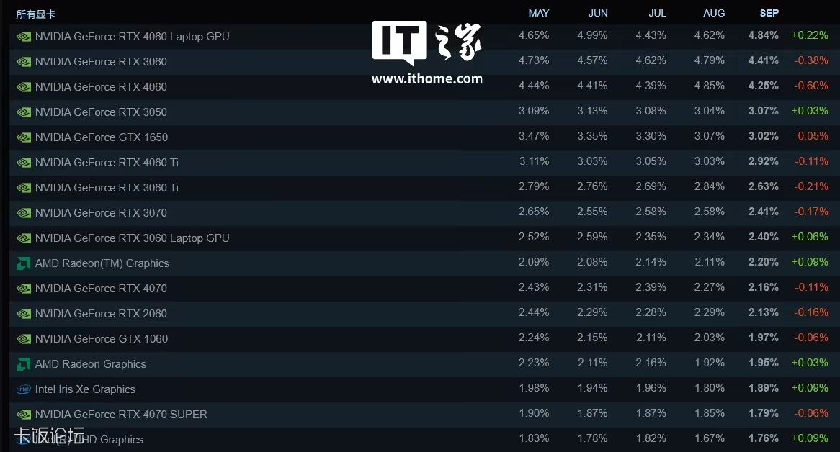Click NVIDIA logo beside RTX 4070 SUPER
Screen dimensions: 840x452
(x=24, y=415)
